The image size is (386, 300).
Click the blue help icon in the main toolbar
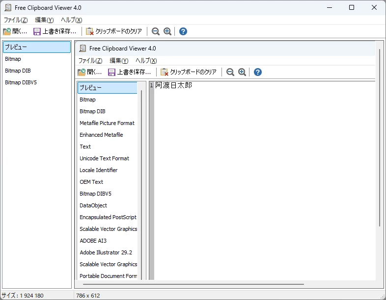(183, 31)
